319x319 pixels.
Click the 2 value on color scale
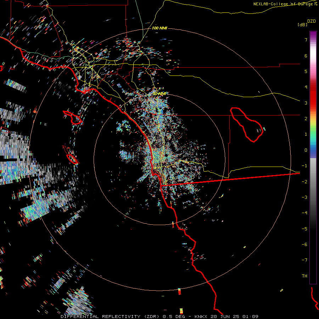(x=306, y=119)
